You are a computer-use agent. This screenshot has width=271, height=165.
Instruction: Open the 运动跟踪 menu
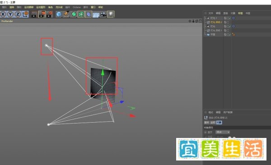pos(29,7)
